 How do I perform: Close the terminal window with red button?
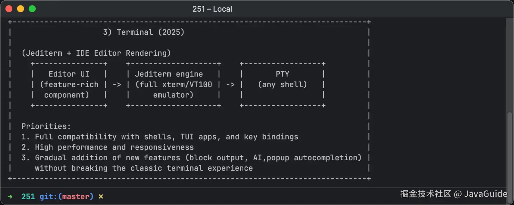tap(9, 9)
